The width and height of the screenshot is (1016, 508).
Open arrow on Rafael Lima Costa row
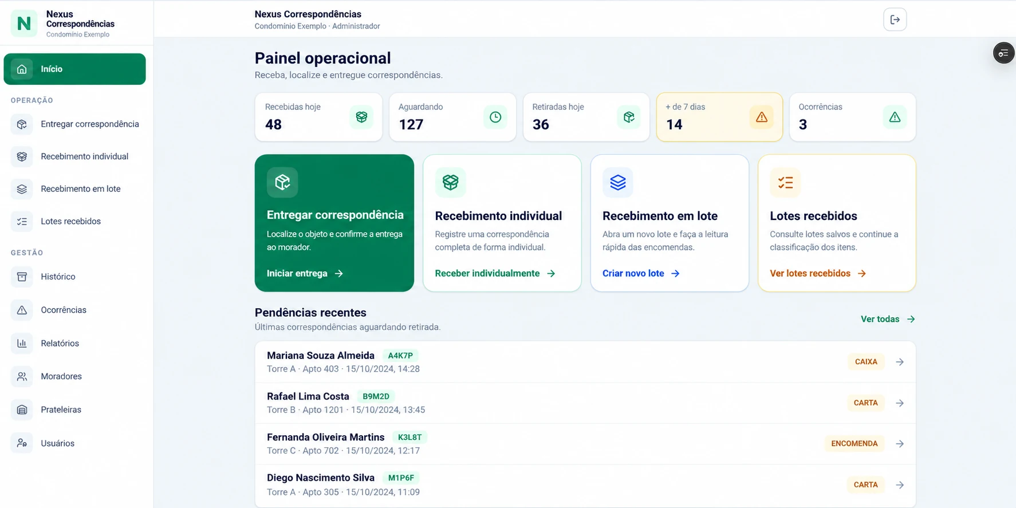[x=900, y=403]
